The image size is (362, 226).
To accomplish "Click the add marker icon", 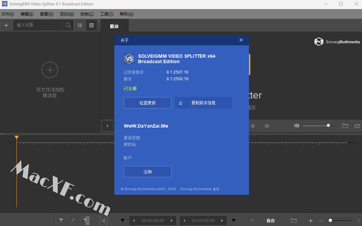I will pyautogui.click(x=61, y=221).
